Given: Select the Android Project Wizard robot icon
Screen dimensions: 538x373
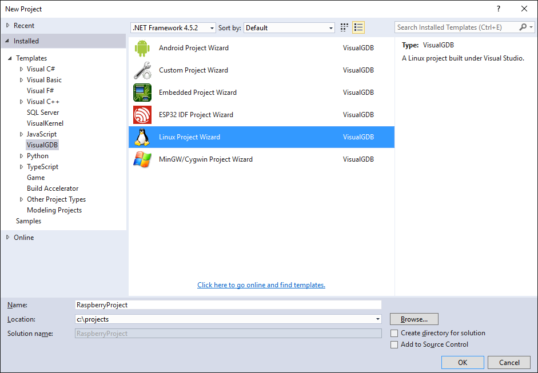Looking at the screenshot, I should point(142,48).
